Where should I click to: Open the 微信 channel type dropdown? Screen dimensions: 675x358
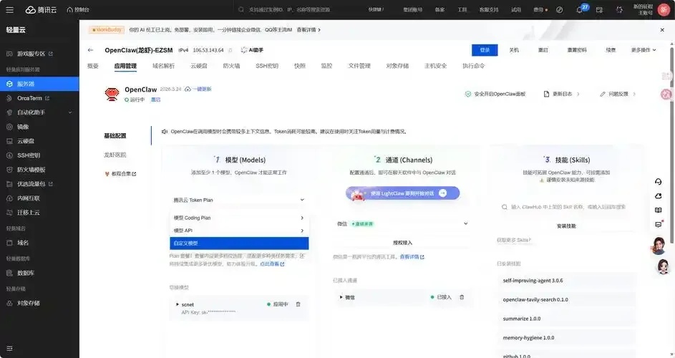[402, 223]
